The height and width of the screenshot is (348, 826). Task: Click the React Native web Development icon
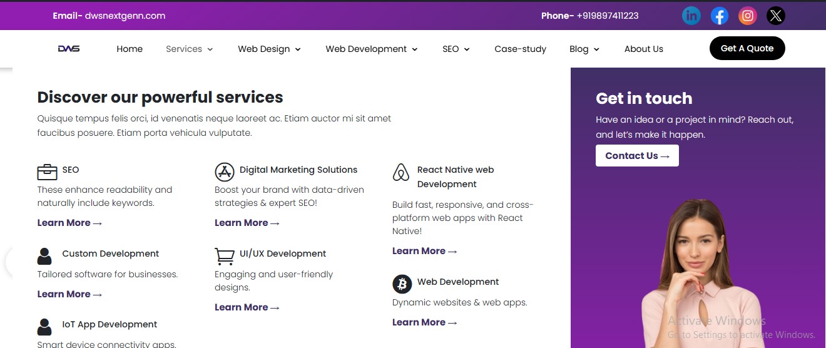pos(400,172)
